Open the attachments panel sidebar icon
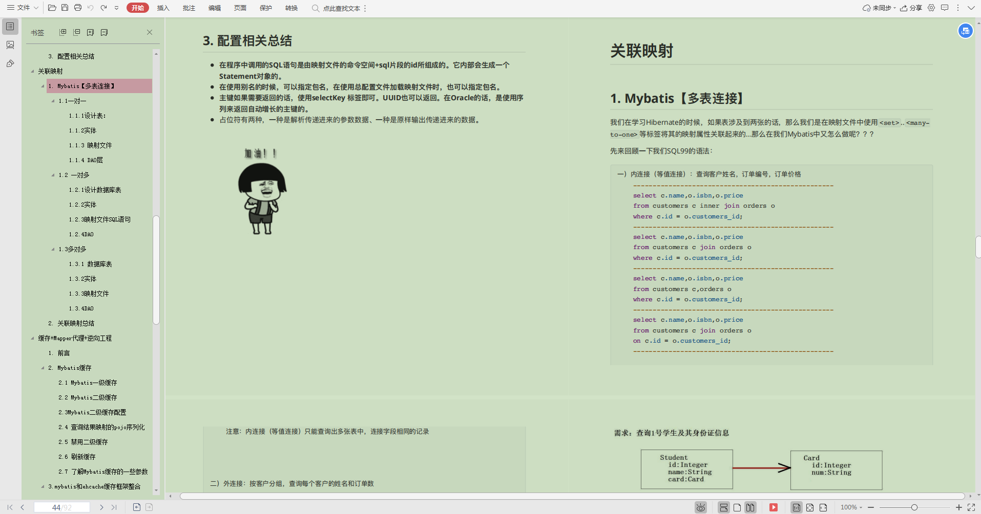981x514 pixels. pos(10,63)
